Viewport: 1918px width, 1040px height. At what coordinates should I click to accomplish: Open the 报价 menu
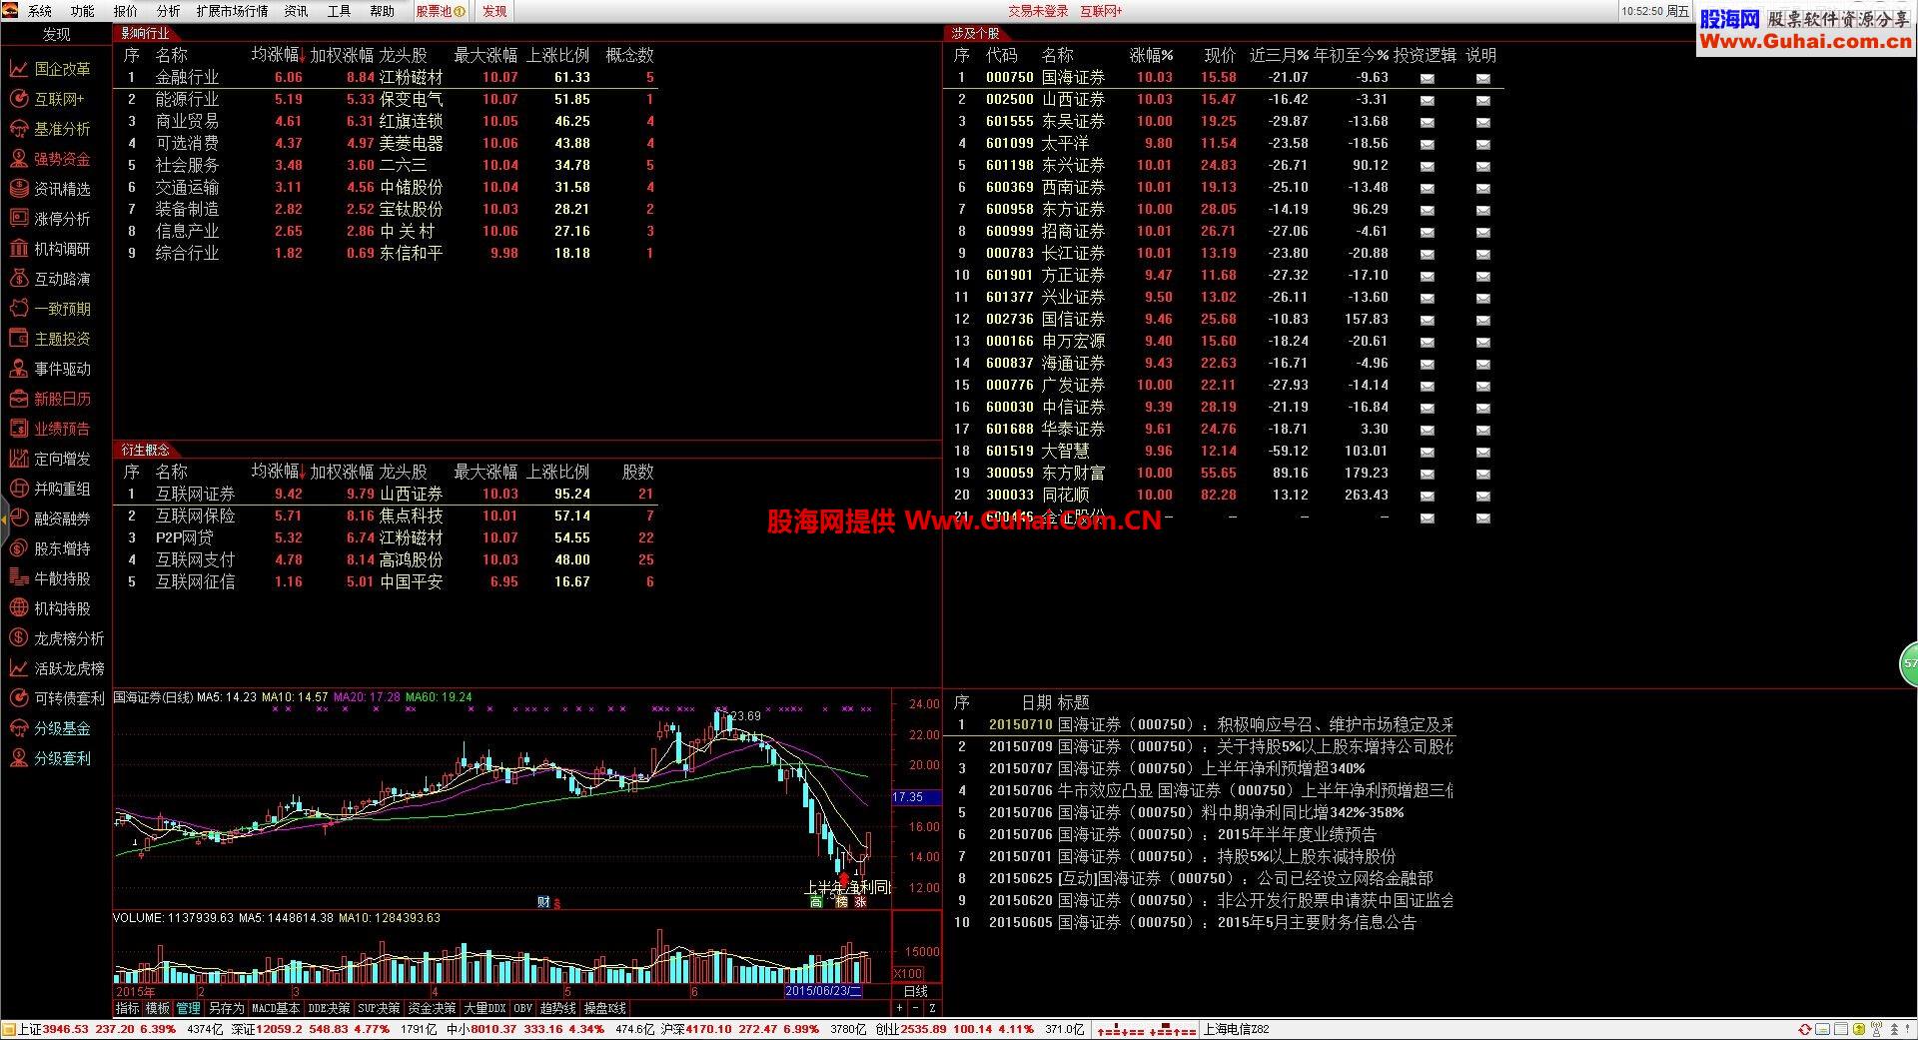(x=126, y=11)
